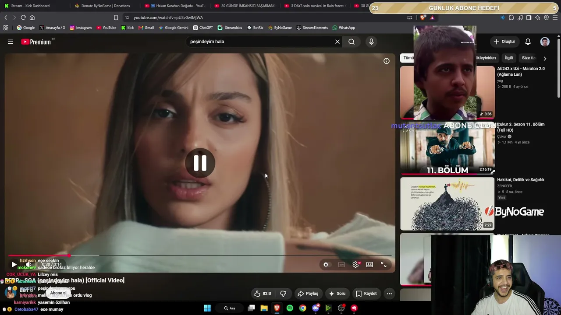Viewport: 561px width, 315px height.
Task: Open more actions menu below video
Action: coord(389,294)
